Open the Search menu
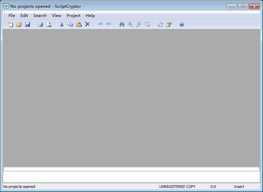The width and height of the screenshot is (263, 192). click(40, 16)
